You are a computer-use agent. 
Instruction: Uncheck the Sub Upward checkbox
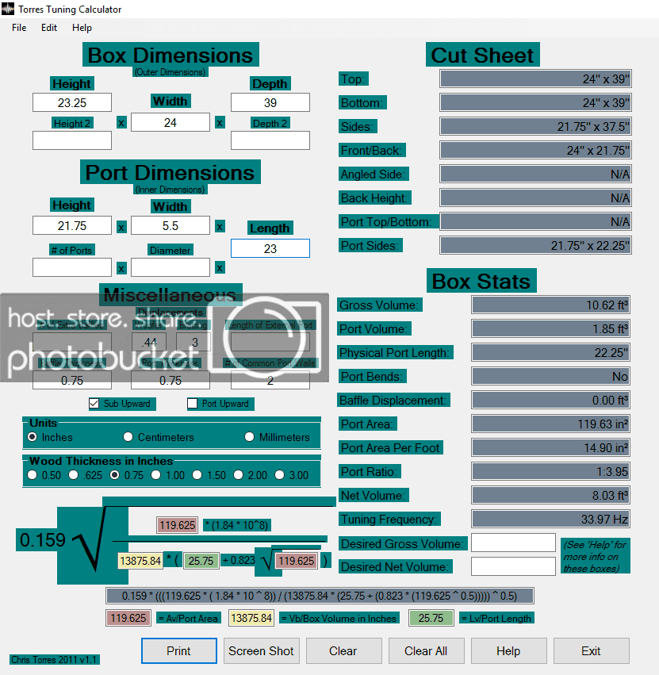(94, 404)
